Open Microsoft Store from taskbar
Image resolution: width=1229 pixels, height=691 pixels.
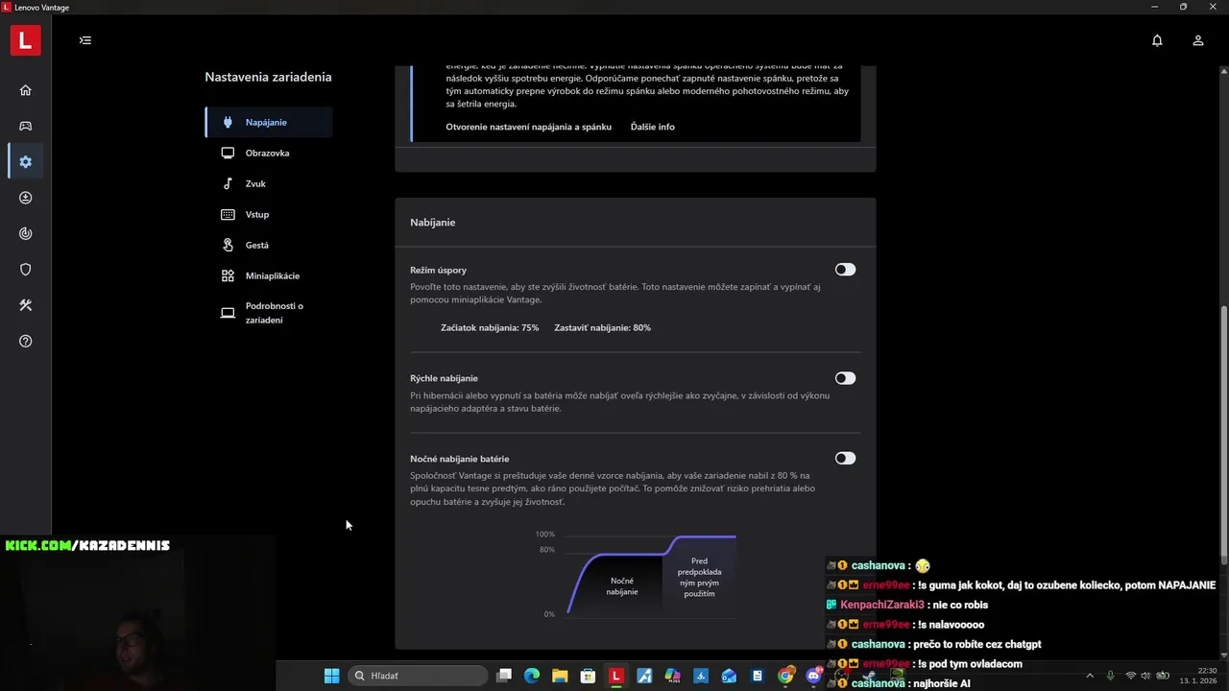click(588, 676)
